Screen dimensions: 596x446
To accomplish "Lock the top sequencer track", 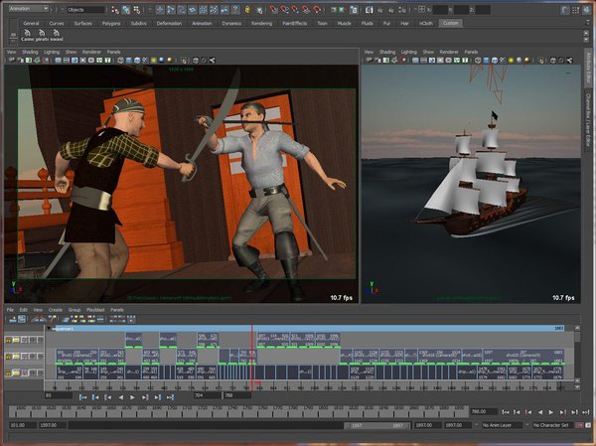I will [x=8, y=340].
